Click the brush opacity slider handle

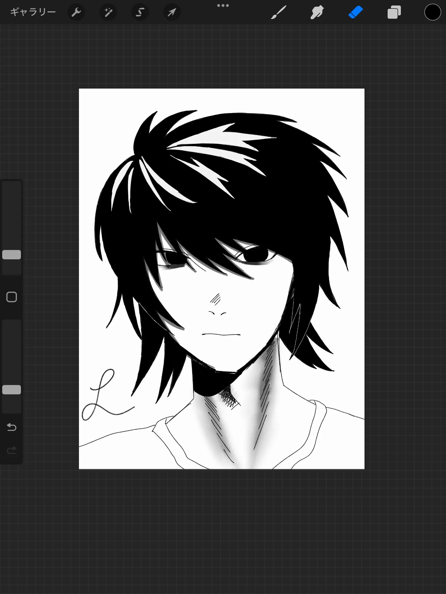[x=12, y=390]
